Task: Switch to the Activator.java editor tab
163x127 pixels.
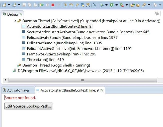Action: 18,90
